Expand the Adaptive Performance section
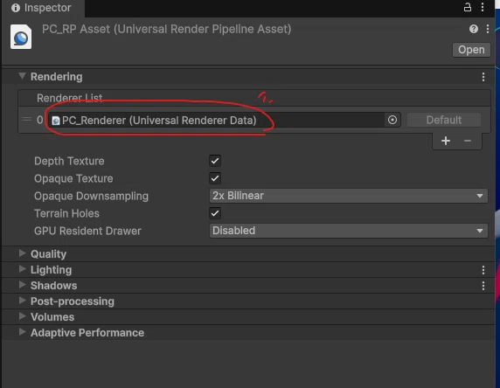This screenshot has width=500, height=388. (22, 332)
